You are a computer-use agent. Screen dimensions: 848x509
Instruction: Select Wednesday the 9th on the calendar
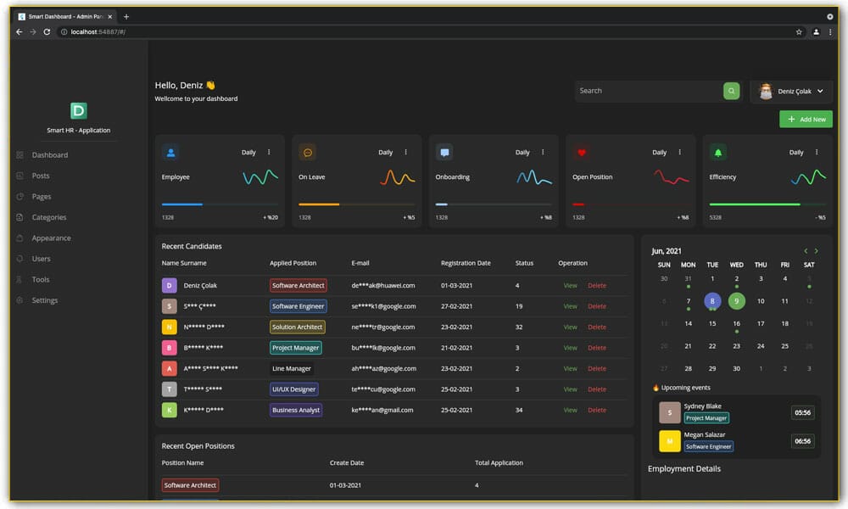click(736, 302)
